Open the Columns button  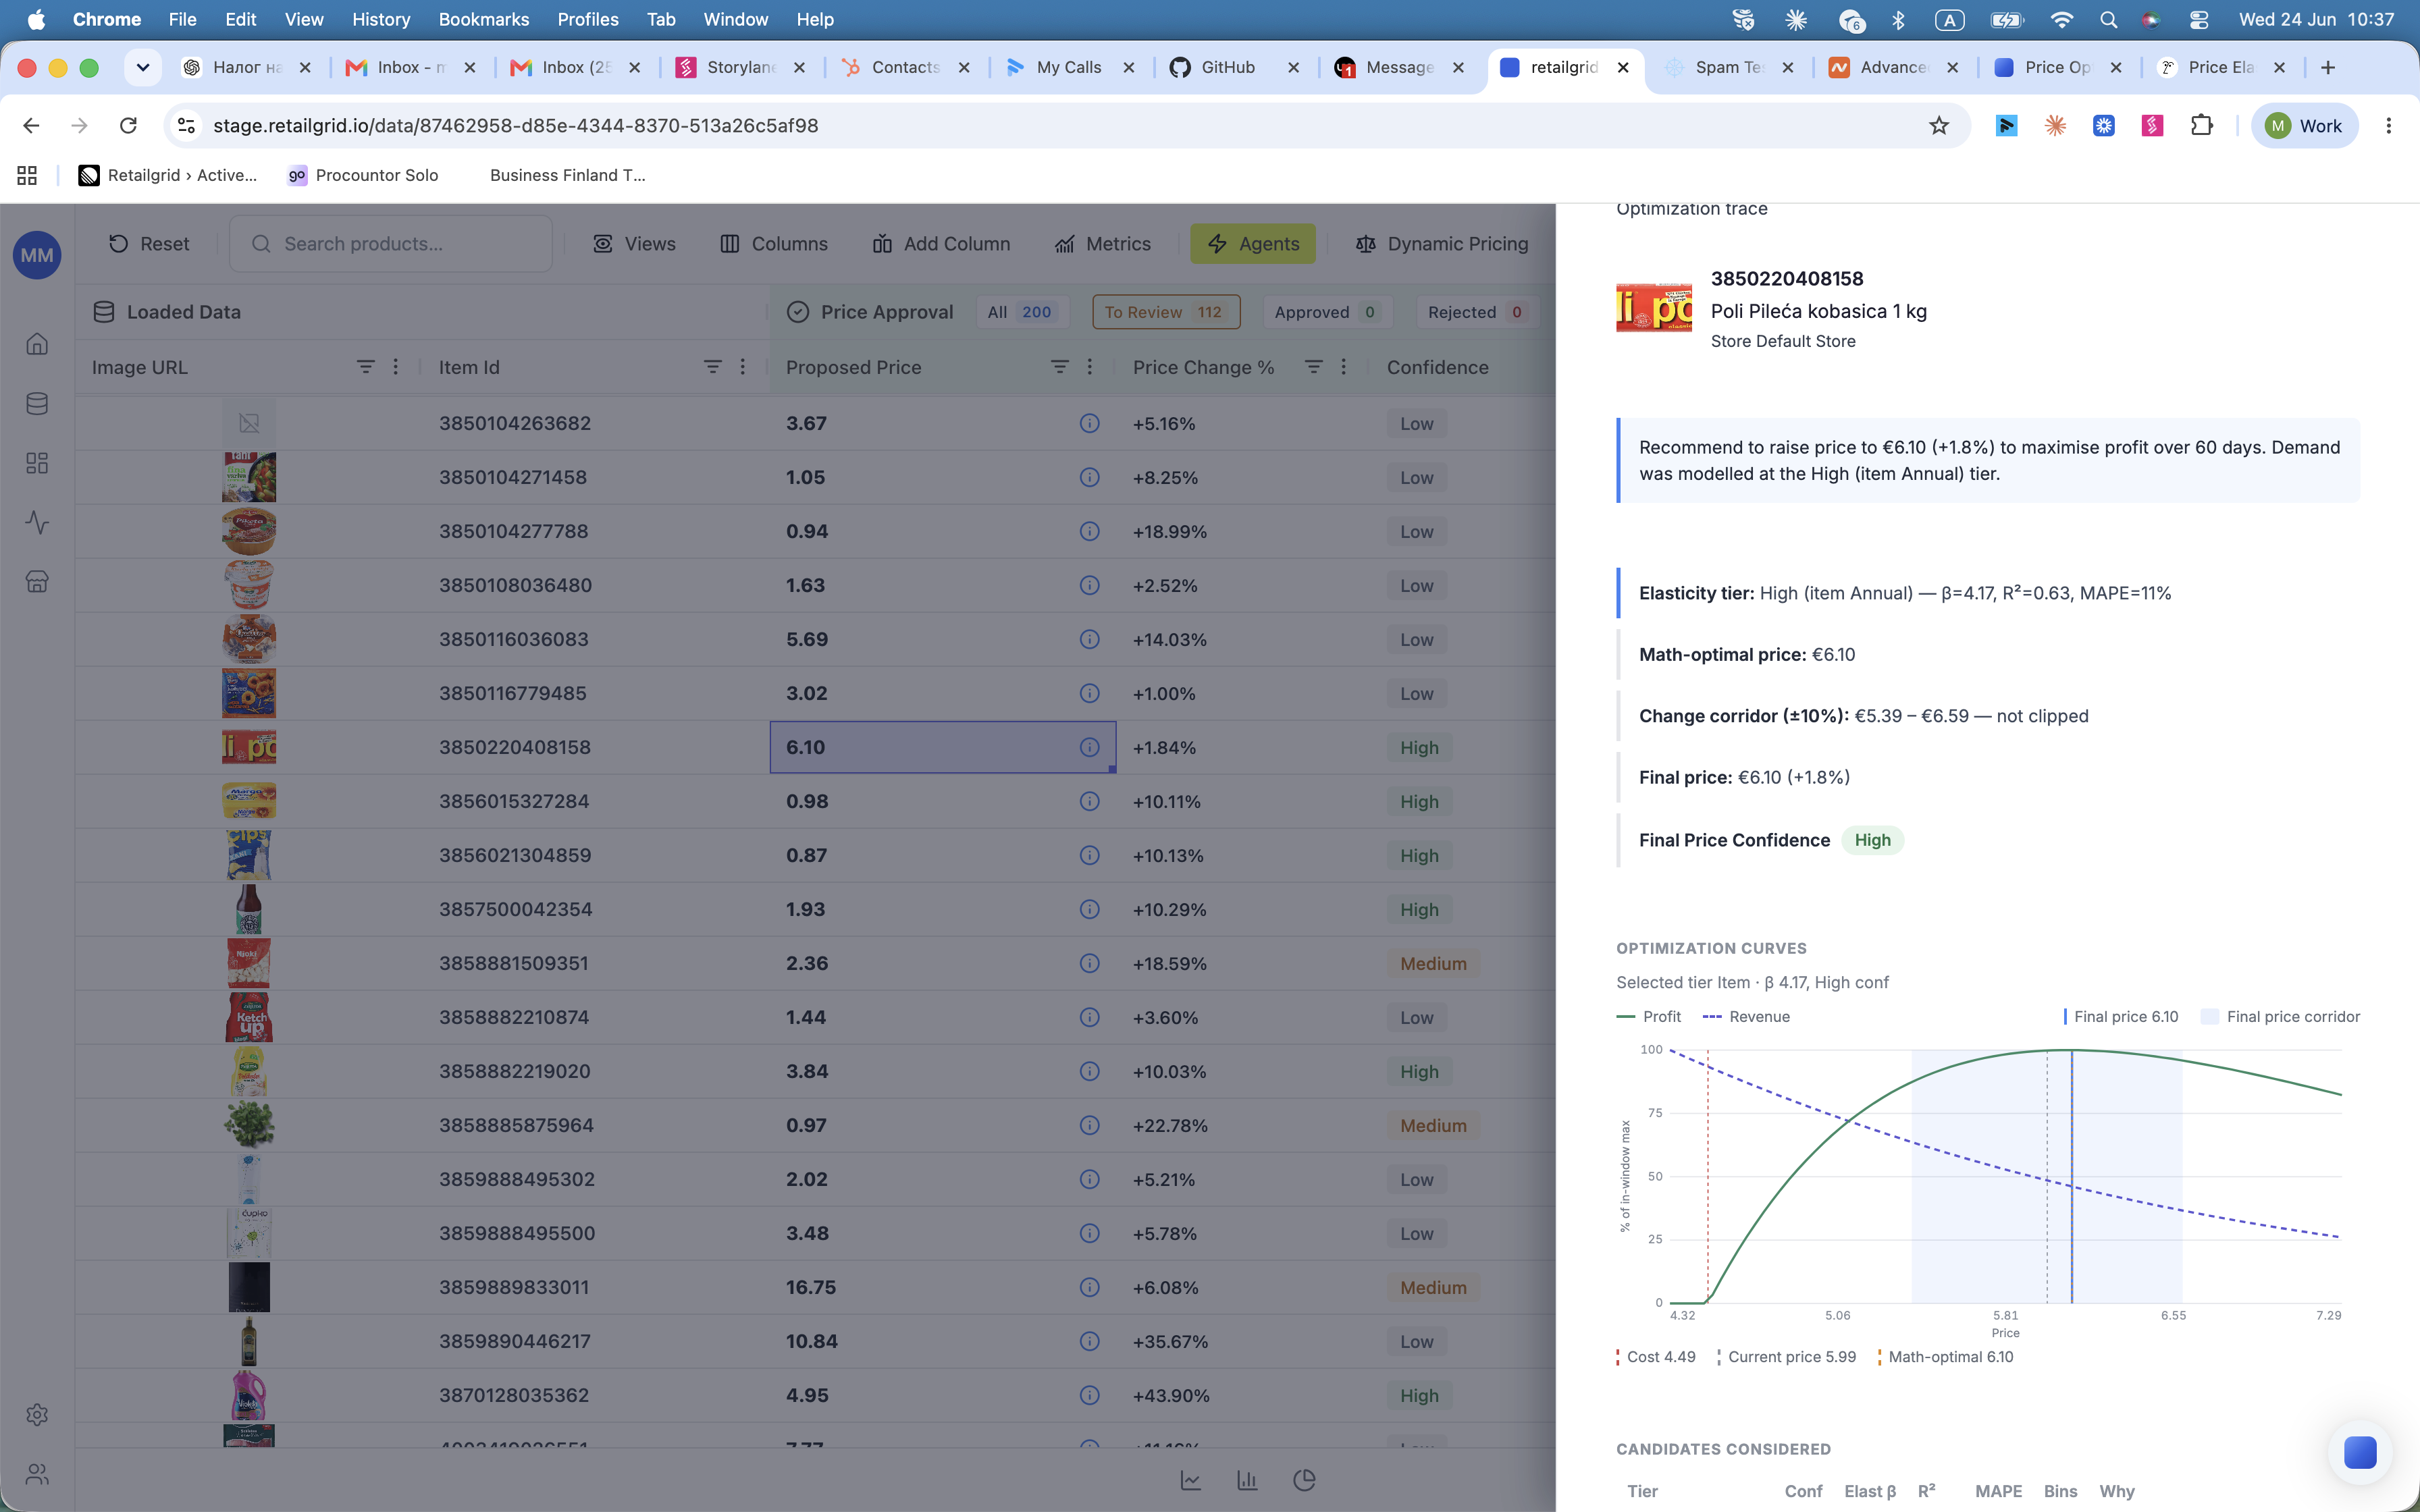(774, 244)
